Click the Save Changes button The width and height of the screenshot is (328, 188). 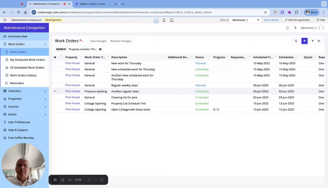[x=98, y=41]
